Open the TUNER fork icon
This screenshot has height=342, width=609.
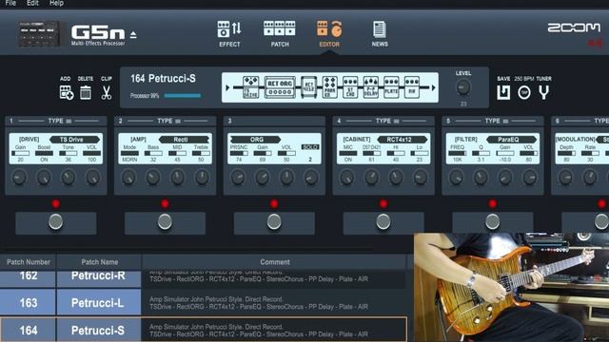[543, 93]
